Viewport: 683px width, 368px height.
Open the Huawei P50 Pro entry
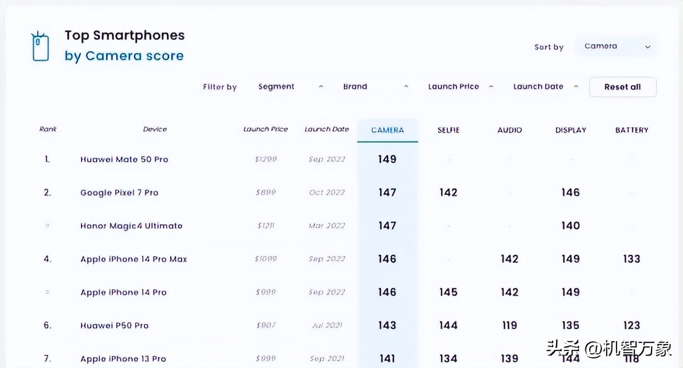tap(115, 325)
